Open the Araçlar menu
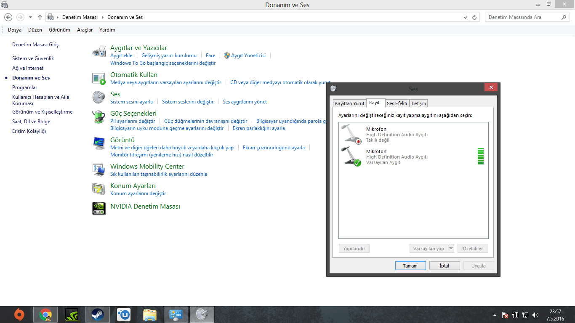The height and width of the screenshot is (323, 575). 85,30
